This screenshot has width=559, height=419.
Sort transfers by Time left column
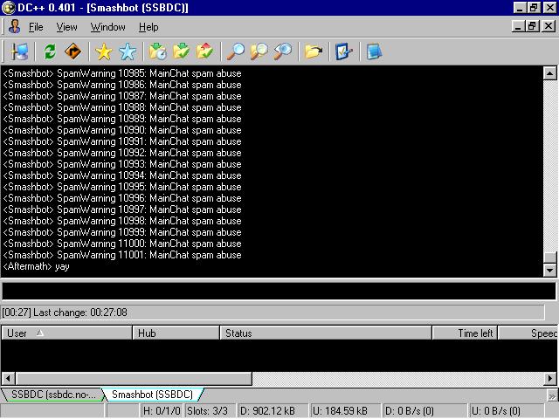click(x=465, y=333)
